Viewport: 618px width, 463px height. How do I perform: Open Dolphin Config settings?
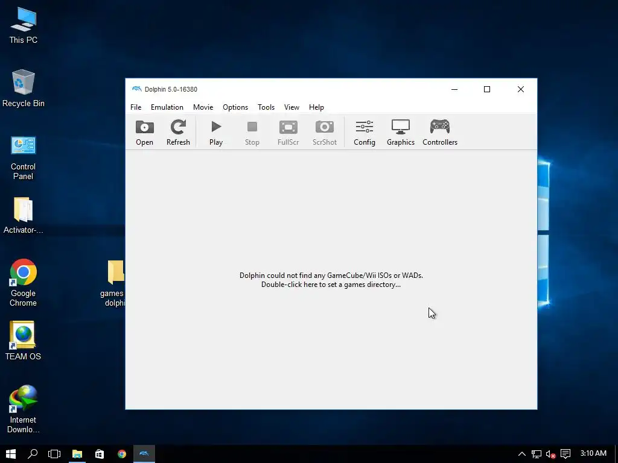point(364,133)
